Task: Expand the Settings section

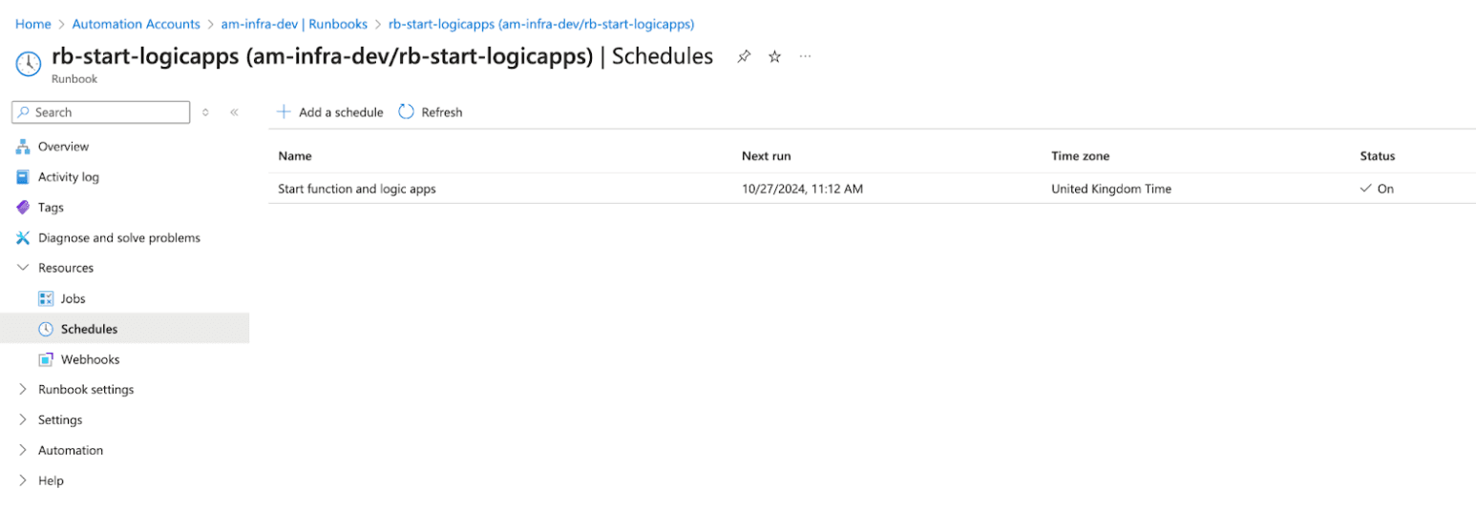Action: pyautogui.click(x=24, y=420)
